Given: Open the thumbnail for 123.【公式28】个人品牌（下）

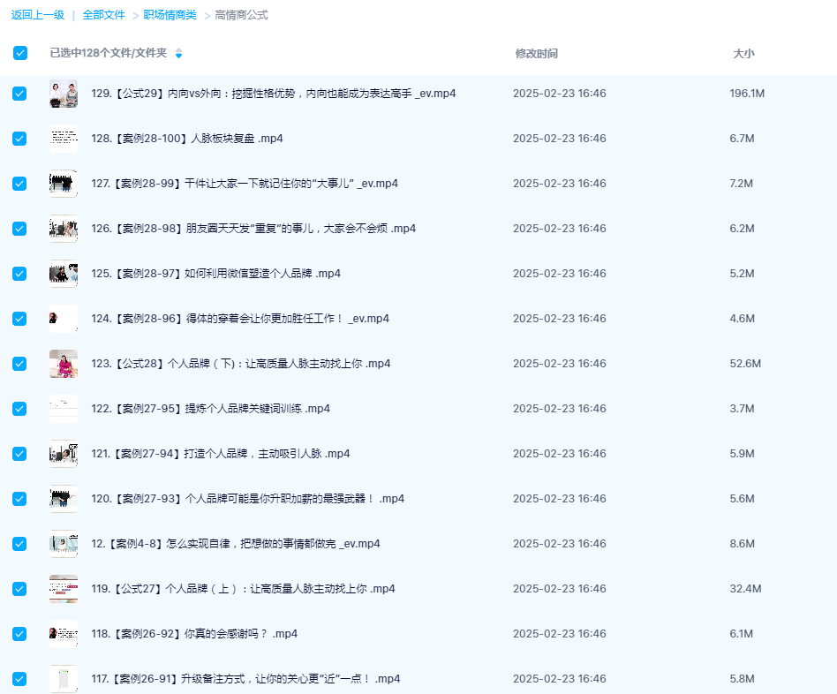Looking at the screenshot, I should [x=63, y=363].
